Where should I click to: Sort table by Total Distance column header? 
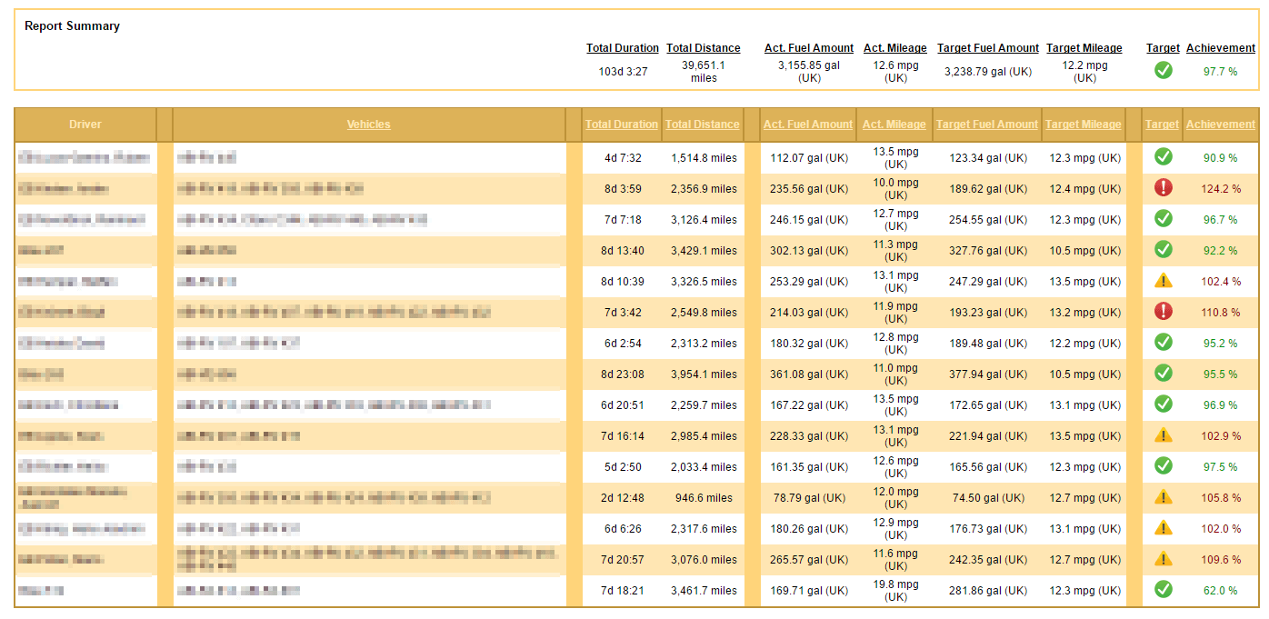[703, 125]
